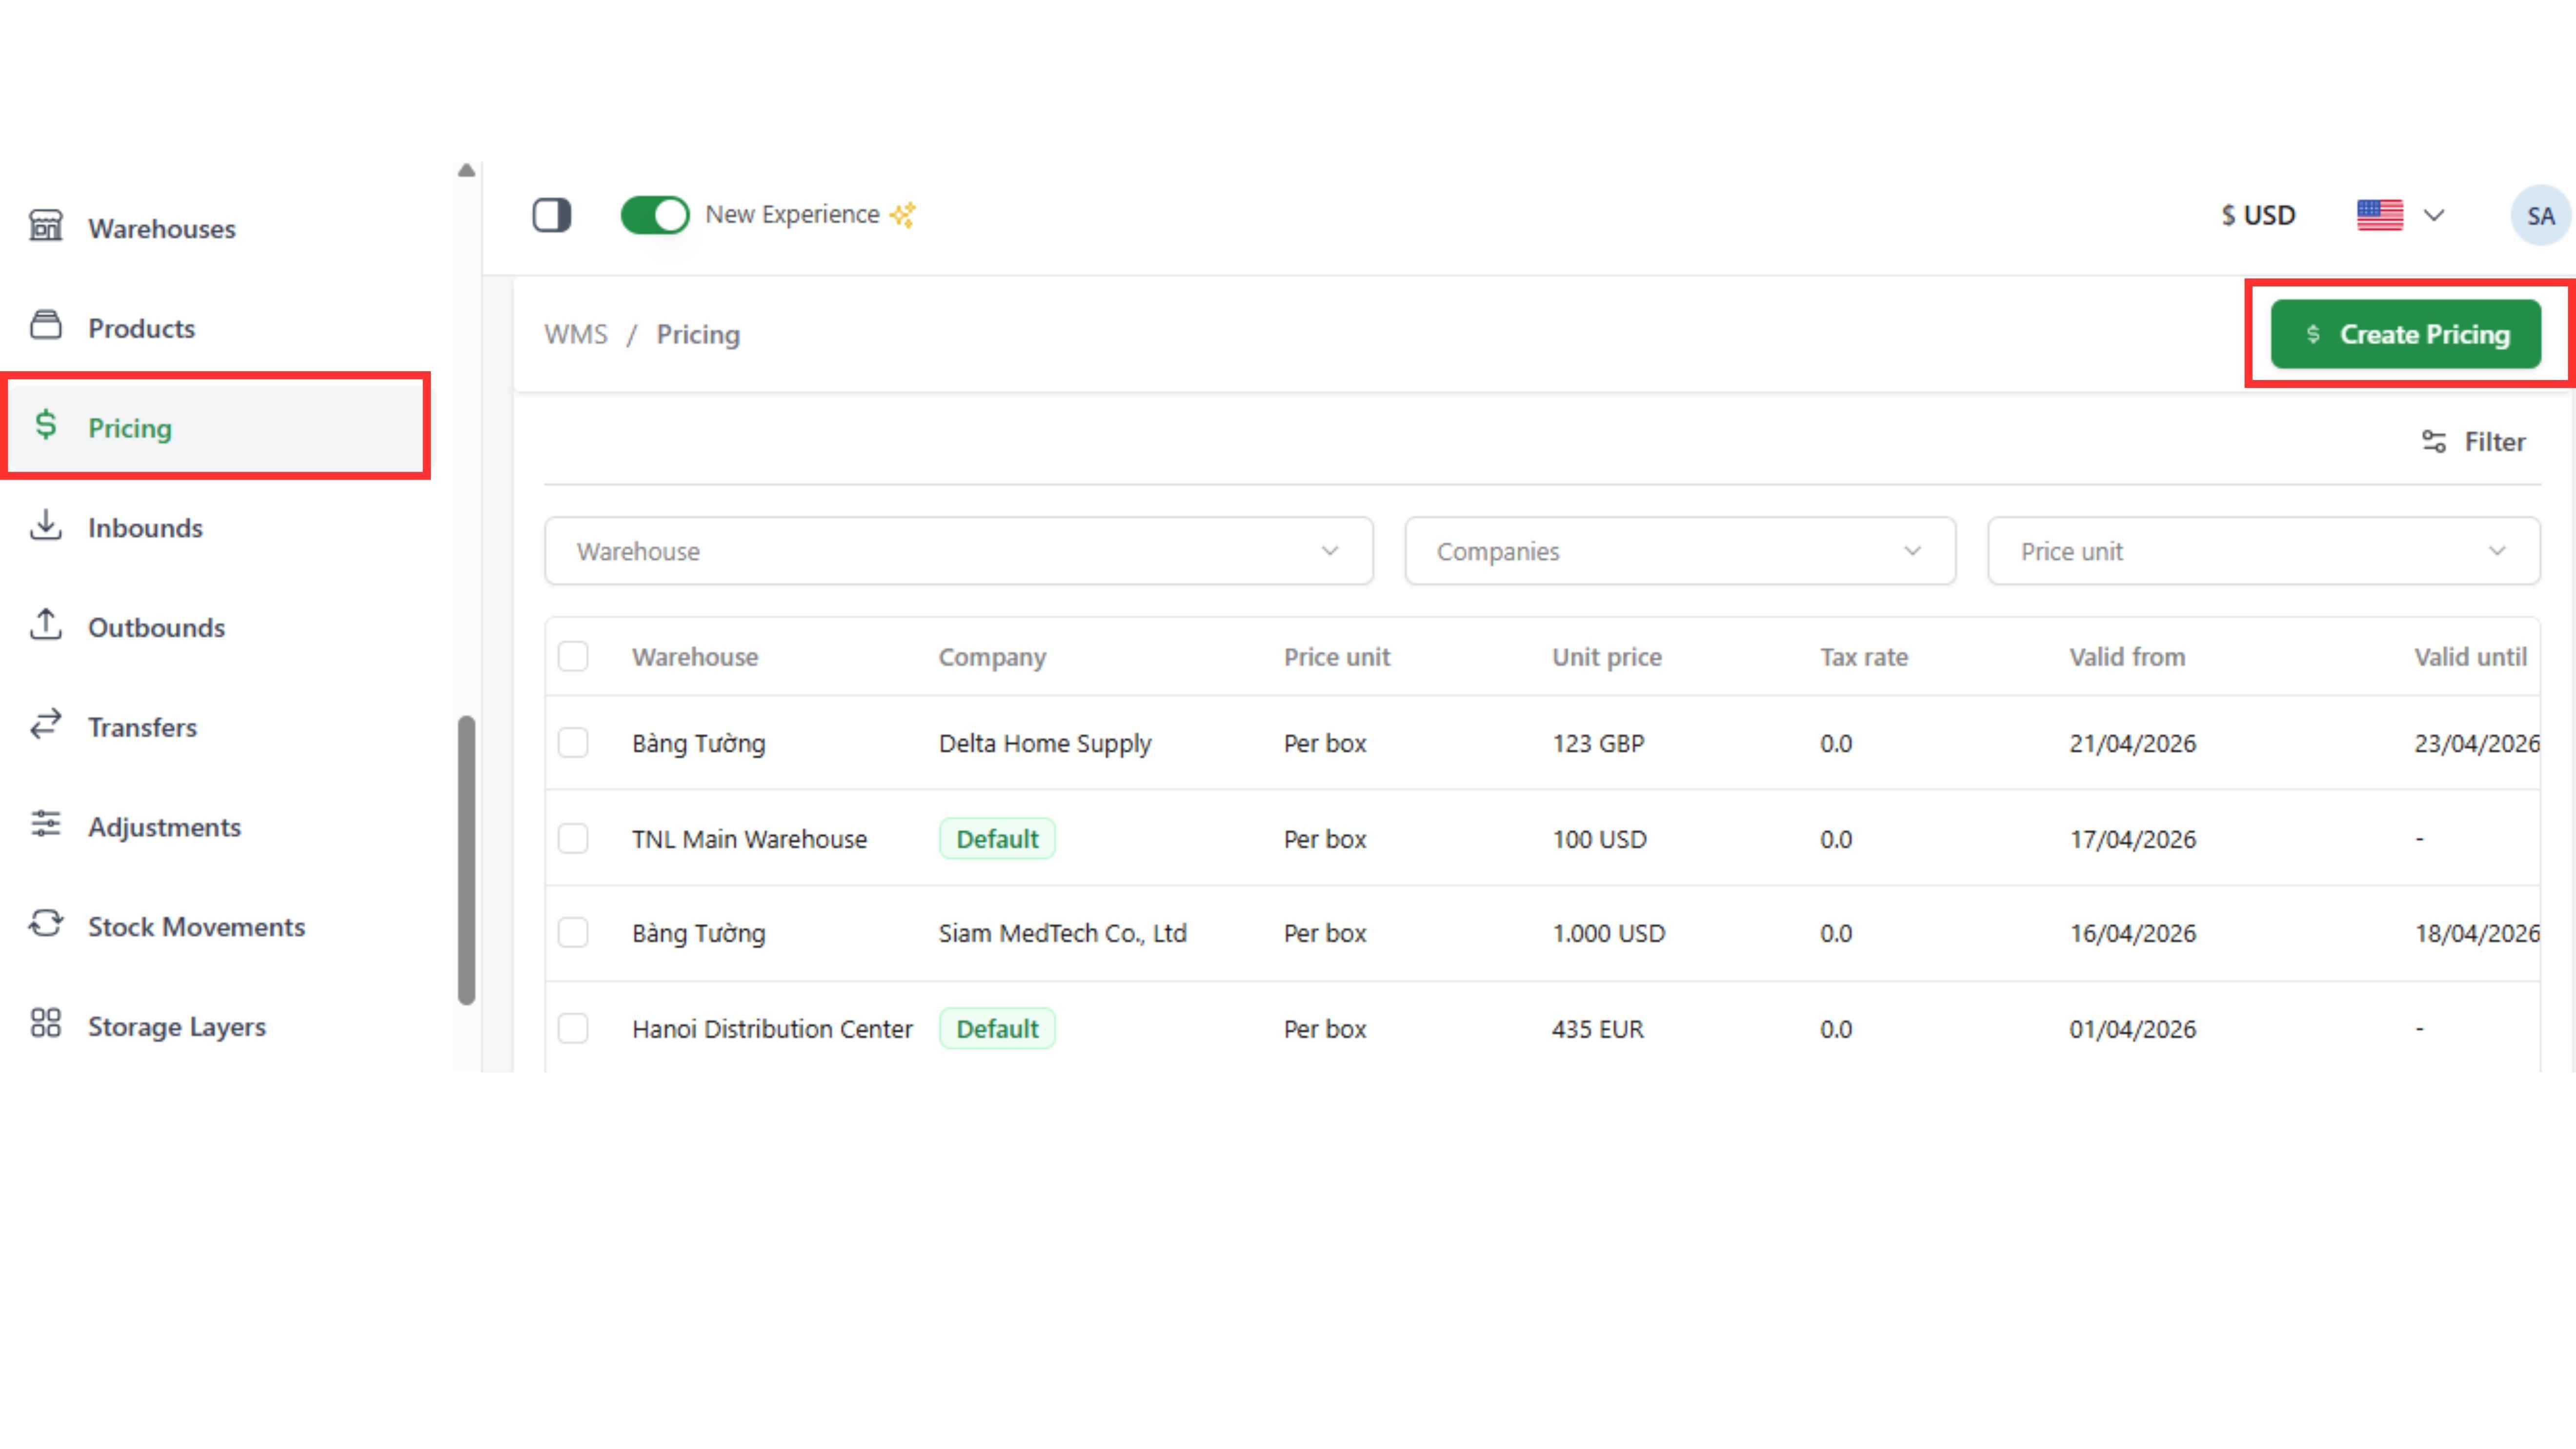Image resolution: width=2576 pixels, height=1449 pixels.
Task: Click the Filter button
Action: [2474, 442]
